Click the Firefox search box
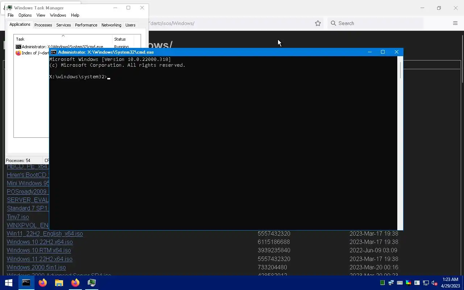This screenshot has height=290, width=464. coord(375,23)
